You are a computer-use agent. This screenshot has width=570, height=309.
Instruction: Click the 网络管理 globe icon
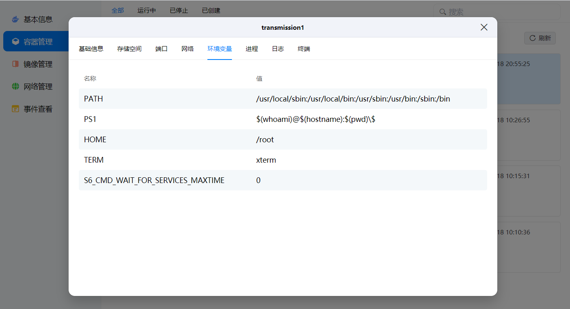coord(16,86)
